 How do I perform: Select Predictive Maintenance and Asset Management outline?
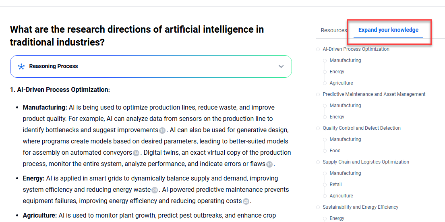(374, 94)
